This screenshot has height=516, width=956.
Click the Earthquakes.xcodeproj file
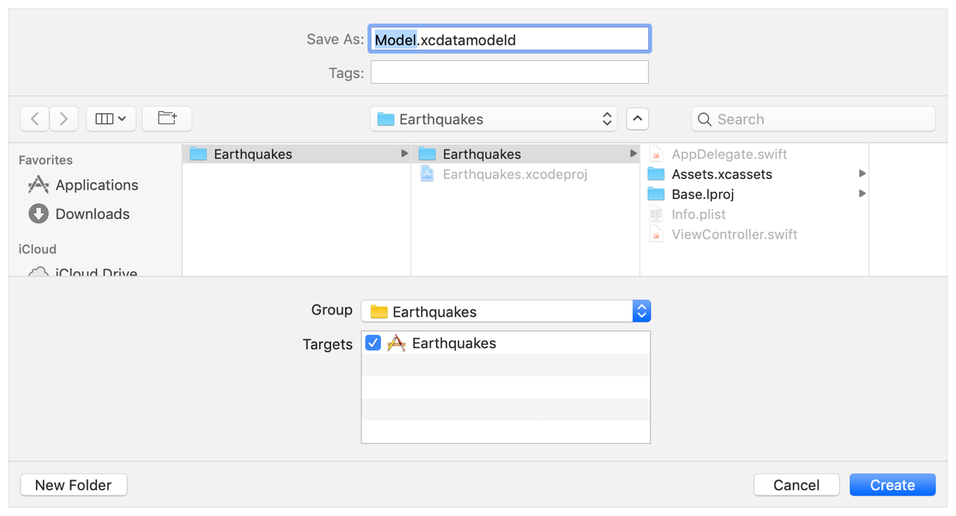pos(514,174)
